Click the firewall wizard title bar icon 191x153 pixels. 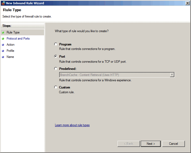[x=3, y=3]
